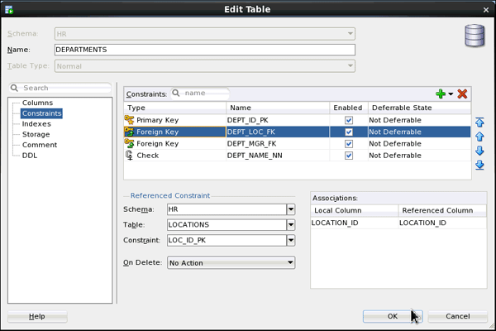The width and height of the screenshot is (496, 331).
Task: Move selected constraint down one row
Action: pos(479,151)
